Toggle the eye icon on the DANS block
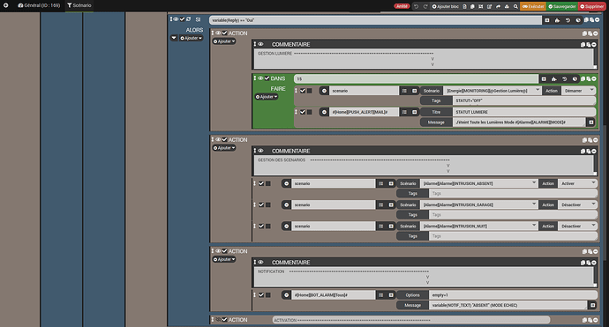 pos(260,78)
